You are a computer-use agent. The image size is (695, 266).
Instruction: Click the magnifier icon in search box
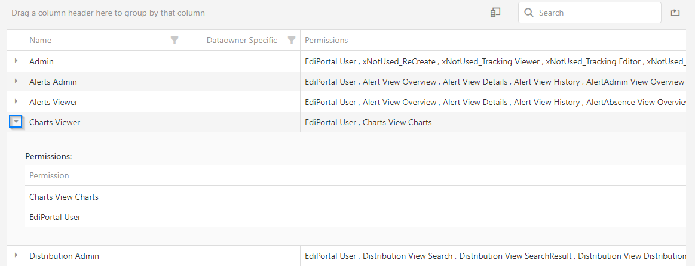(529, 13)
